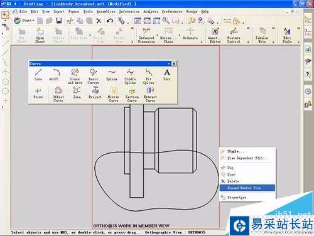Open the Window menu
The height and width of the screenshot is (236, 314).
192,11
